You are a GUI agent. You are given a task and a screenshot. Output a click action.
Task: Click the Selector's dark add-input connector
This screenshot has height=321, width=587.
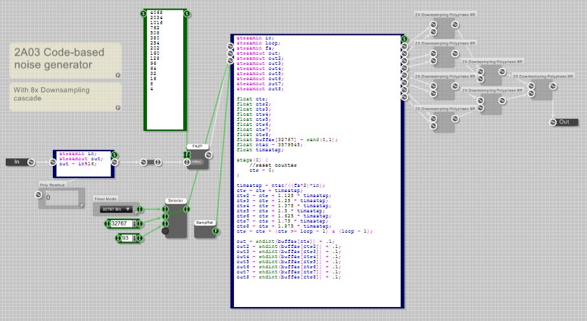pyautogui.click(x=165, y=231)
